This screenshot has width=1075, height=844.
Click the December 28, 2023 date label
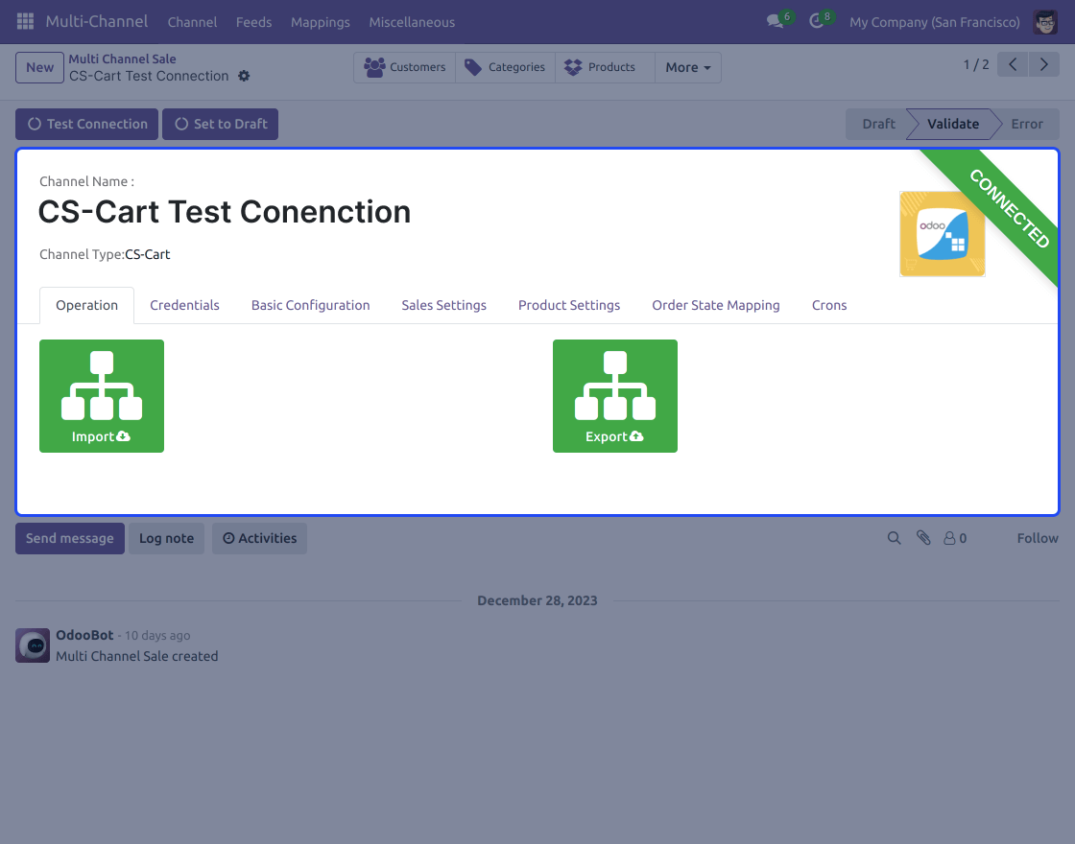537,600
